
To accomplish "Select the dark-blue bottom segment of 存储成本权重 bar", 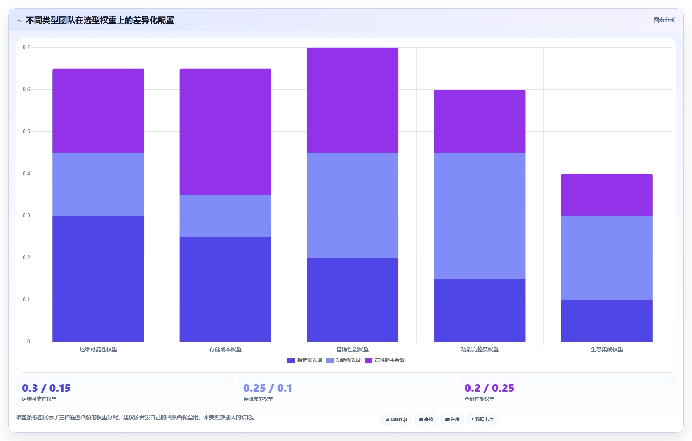I will (x=225, y=289).
